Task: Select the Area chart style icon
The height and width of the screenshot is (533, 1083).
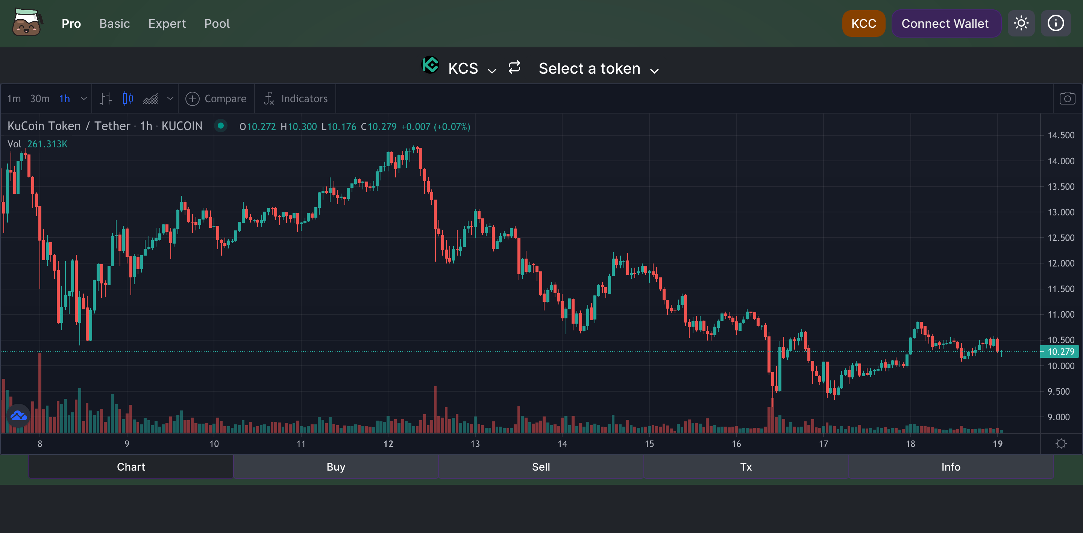Action: 150,99
